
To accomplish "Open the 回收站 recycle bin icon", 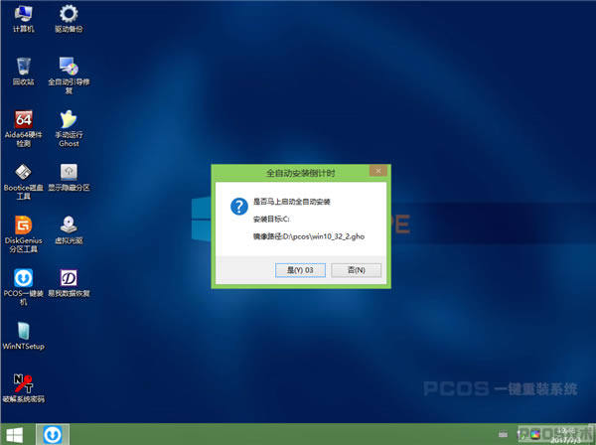I will click(23, 72).
